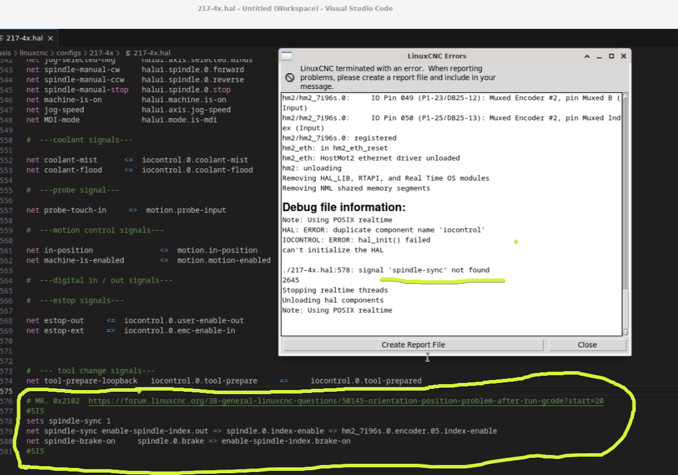
Task: Click 'net machine-is-enabled' code line
Action: tap(148, 260)
